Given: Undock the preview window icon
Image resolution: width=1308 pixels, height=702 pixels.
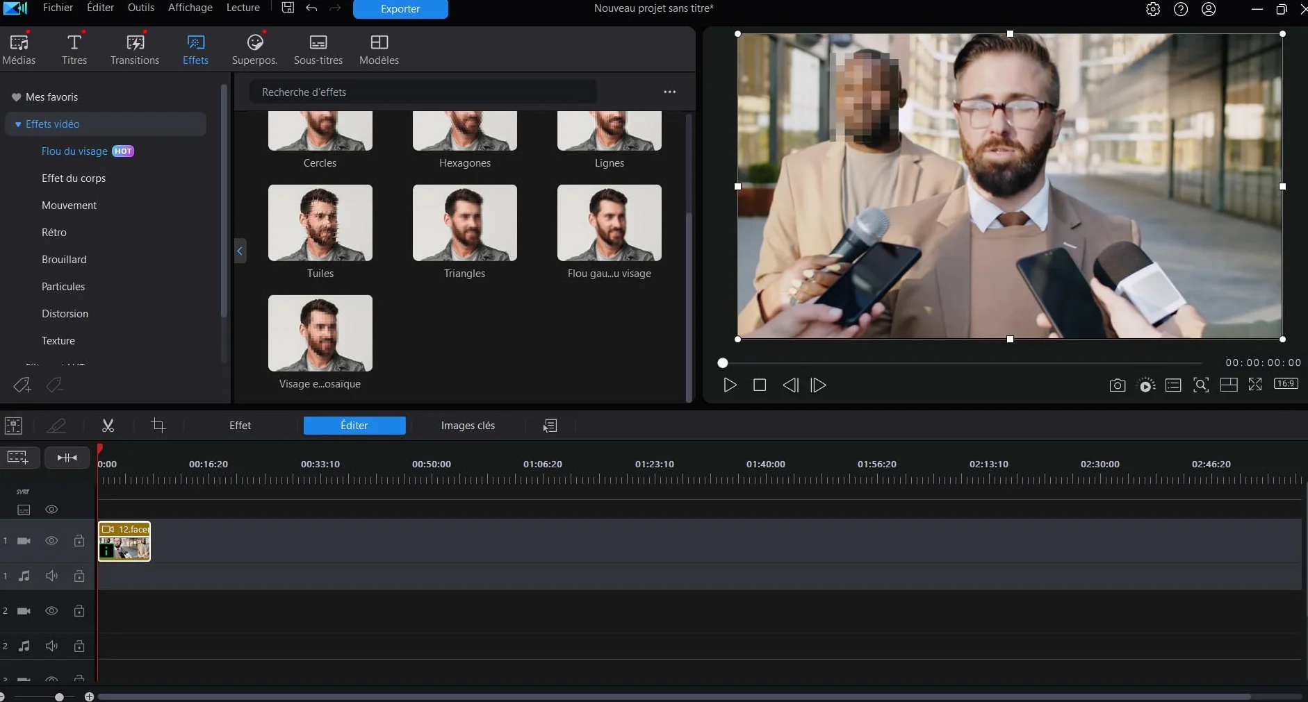Looking at the screenshot, I should pos(1255,384).
